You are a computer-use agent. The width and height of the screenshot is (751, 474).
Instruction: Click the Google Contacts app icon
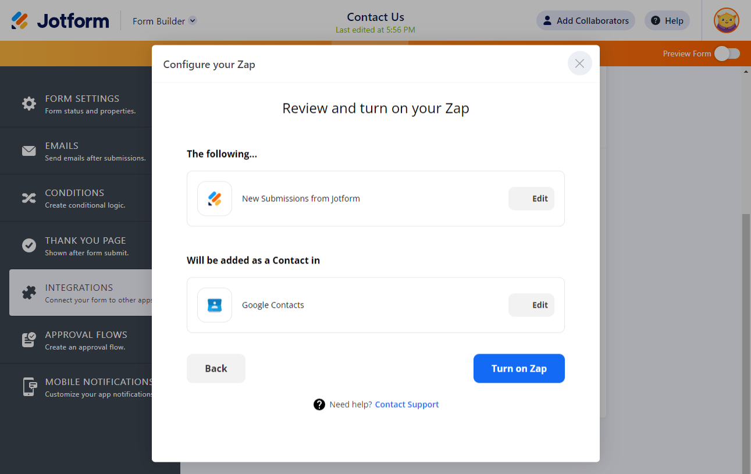pos(215,305)
